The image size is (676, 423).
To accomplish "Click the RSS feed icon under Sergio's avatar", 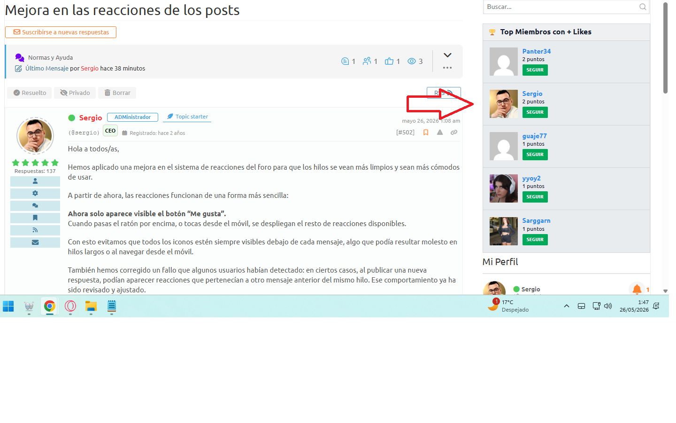I will tap(35, 230).
